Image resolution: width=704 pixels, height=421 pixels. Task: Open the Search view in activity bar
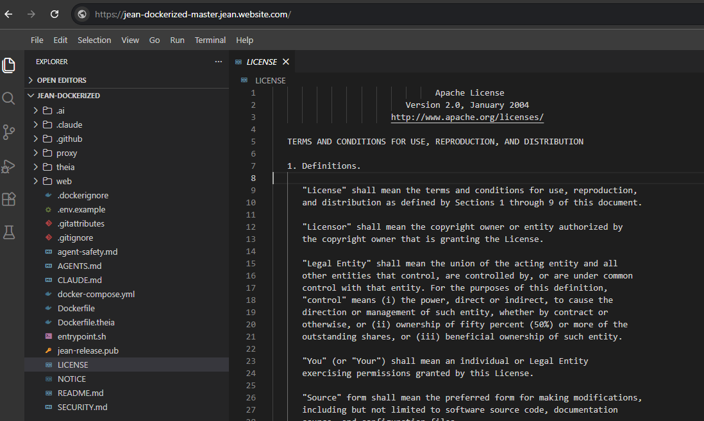click(9, 98)
